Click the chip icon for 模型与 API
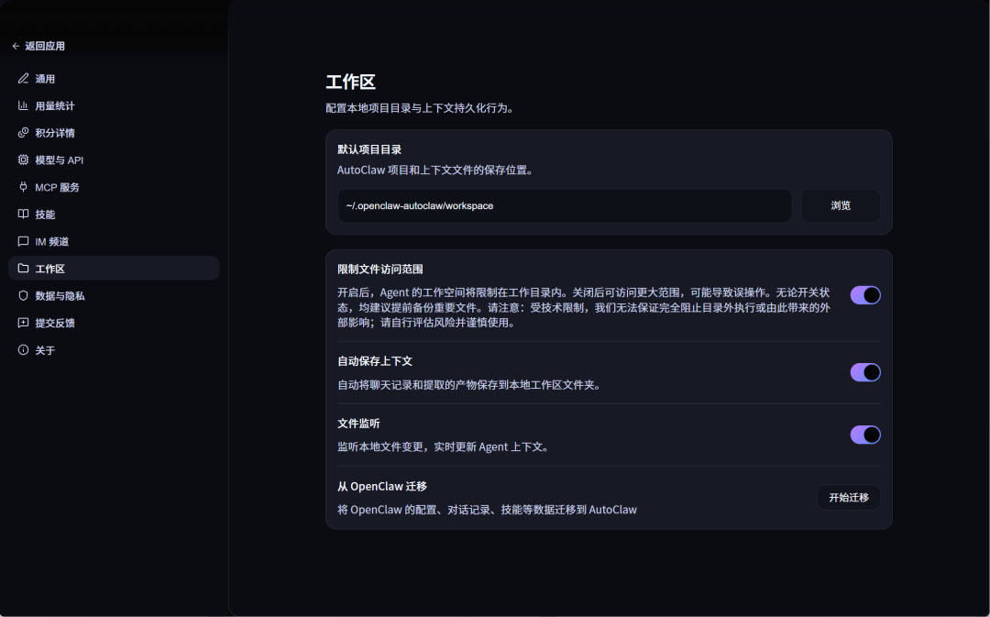Screen dimensions: 990x617 coord(23,160)
